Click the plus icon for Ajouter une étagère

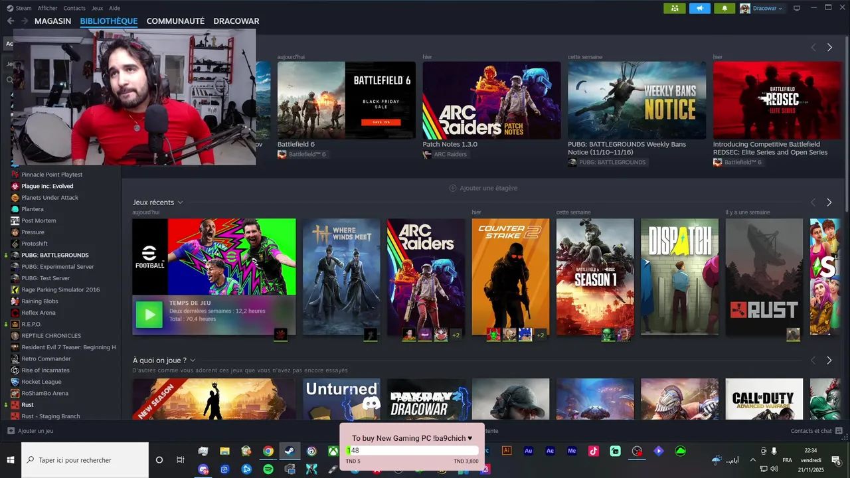pyautogui.click(x=453, y=188)
